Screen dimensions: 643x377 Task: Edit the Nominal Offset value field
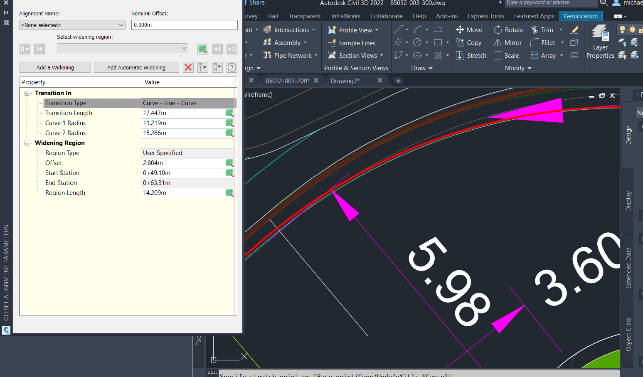pos(184,25)
